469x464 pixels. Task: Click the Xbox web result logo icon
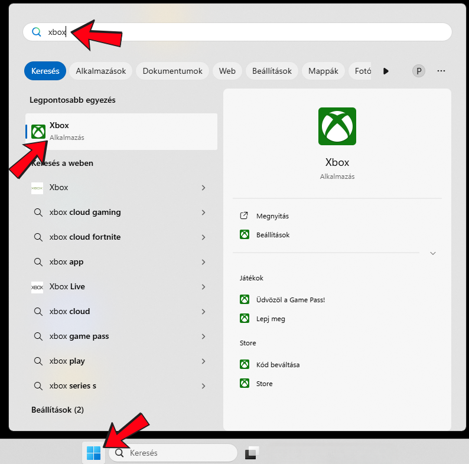point(37,188)
